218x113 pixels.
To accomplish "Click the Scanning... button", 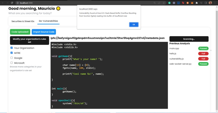I will [189, 39].
